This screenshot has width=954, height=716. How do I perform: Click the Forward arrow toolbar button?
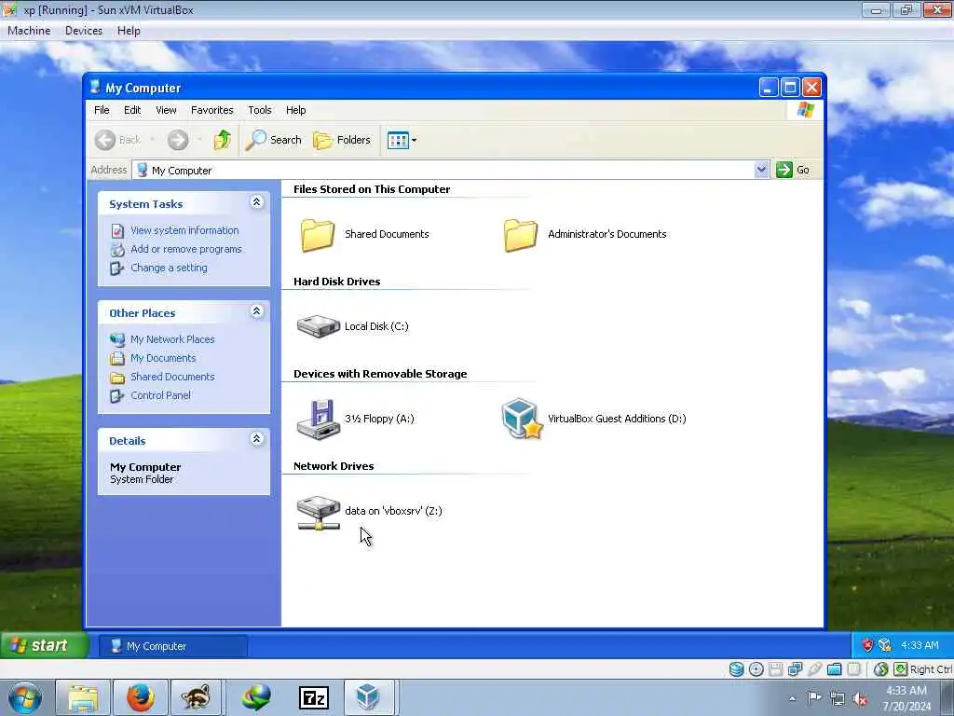178,140
